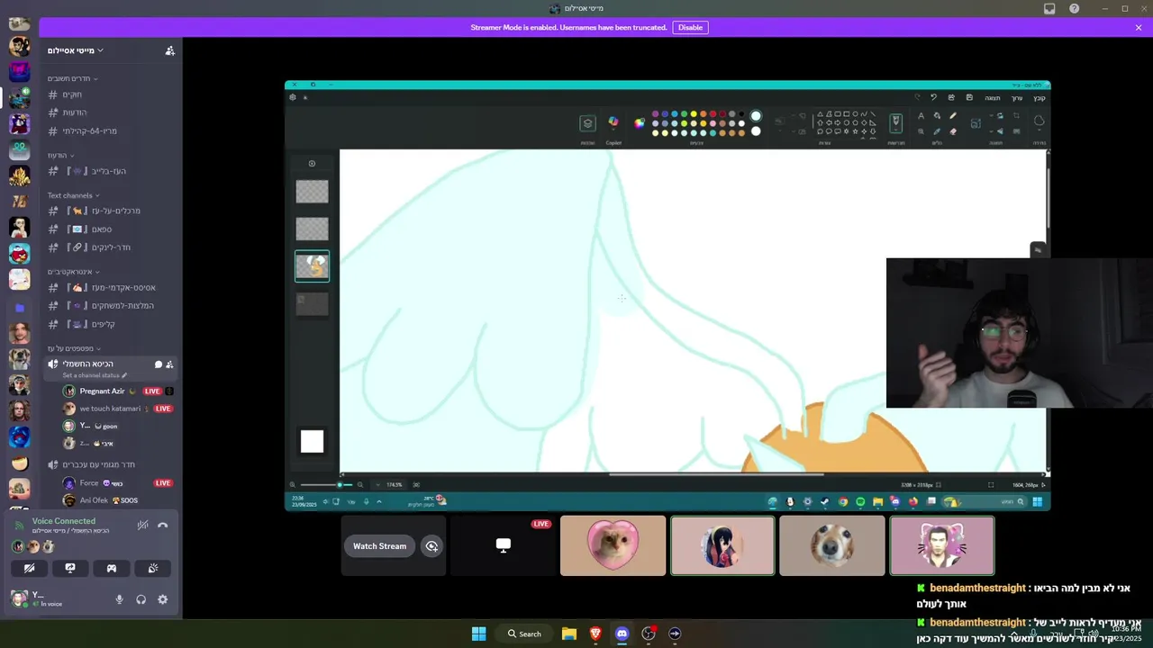Image resolution: width=1153 pixels, height=648 pixels.
Task: Open the חדר-לינקים channel
Action: point(111,247)
